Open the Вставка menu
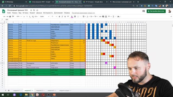This screenshot has height=97, width=173. tap(25, 13)
